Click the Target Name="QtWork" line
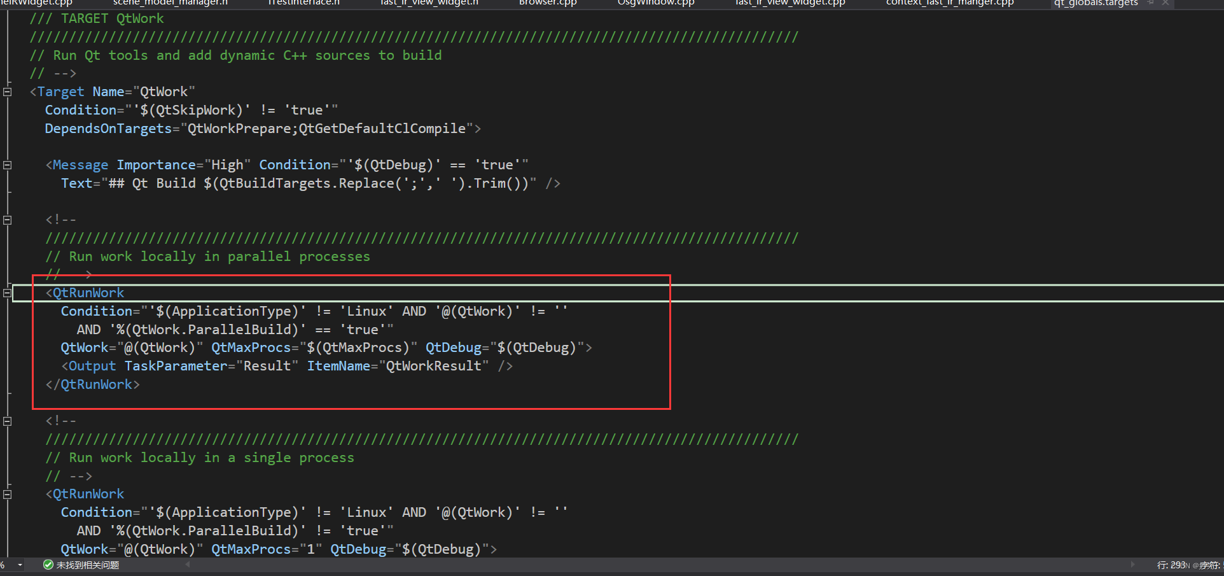The image size is (1224, 576). [113, 92]
